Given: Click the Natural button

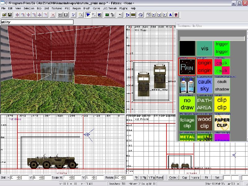Looking at the screenshot, I should pos(195,178).
